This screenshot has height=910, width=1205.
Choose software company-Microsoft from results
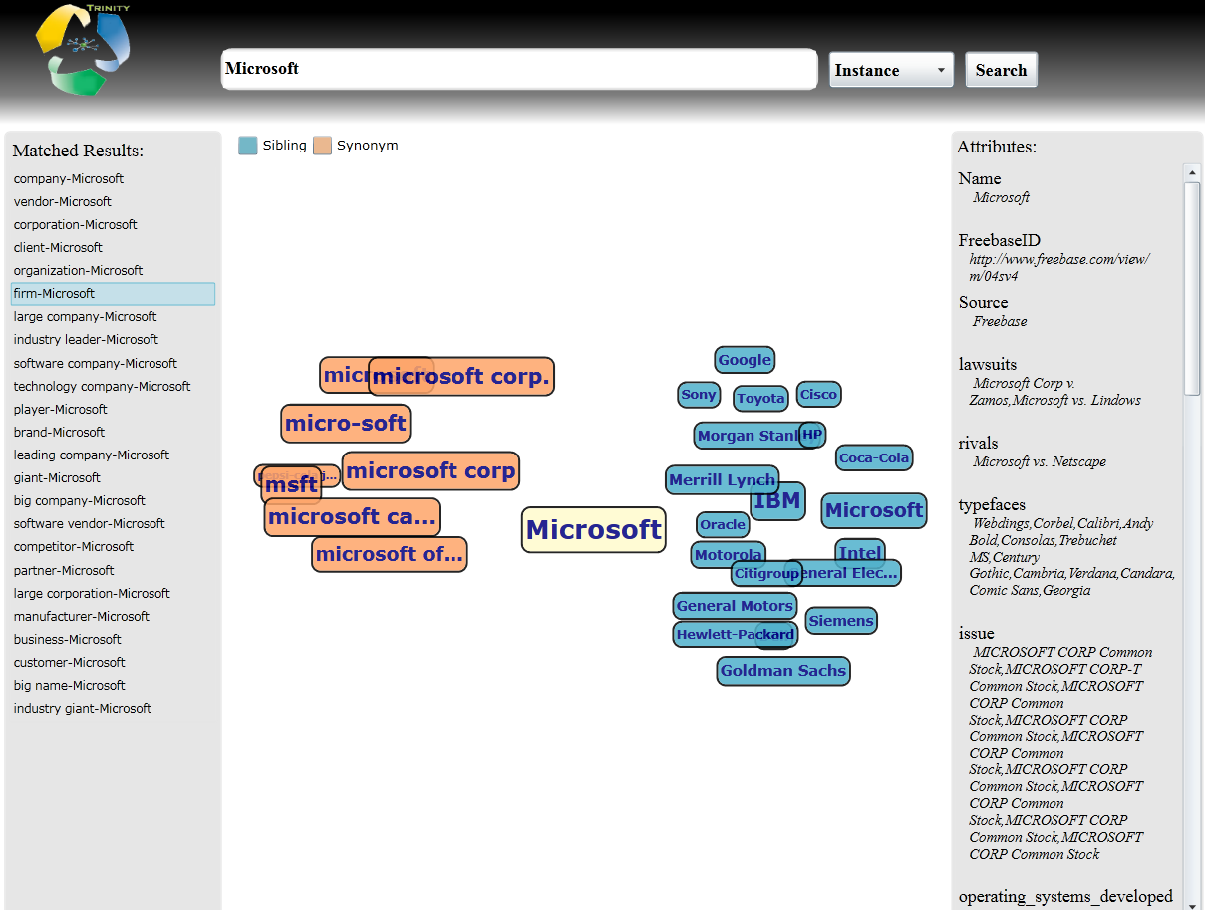click(96, 364)
